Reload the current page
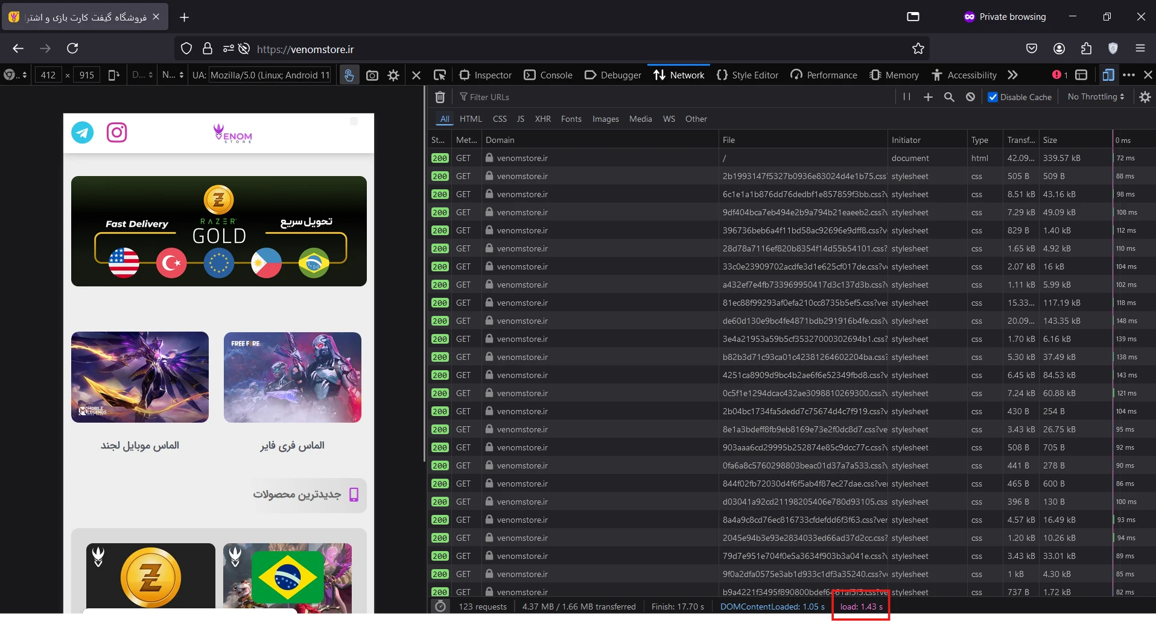 [x=73, y=48]
